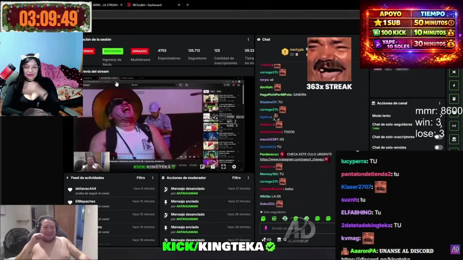Click the 125 Cantidad de suscripciones stat
Screen dimensions: 463x260
[225, 57]
